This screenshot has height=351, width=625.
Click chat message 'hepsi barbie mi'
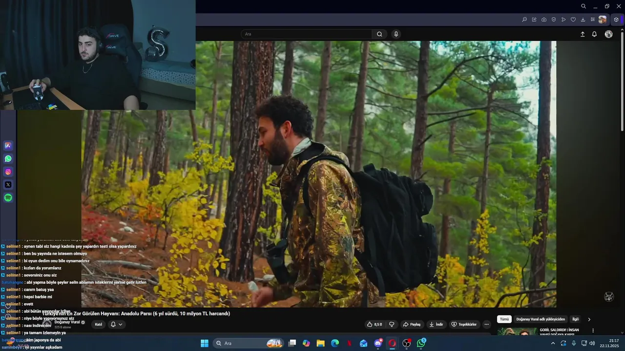click(x=38, y=297)
